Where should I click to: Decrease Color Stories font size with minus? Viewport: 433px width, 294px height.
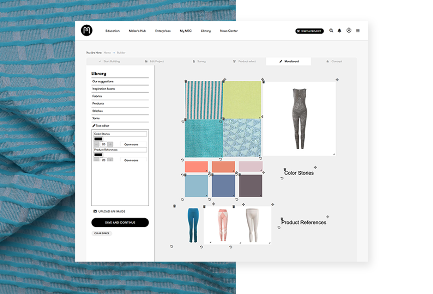tap(97, 144)
